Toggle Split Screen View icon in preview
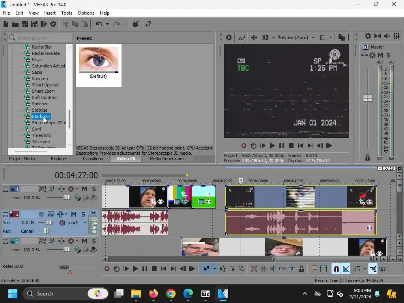 [x=265, y=37]
